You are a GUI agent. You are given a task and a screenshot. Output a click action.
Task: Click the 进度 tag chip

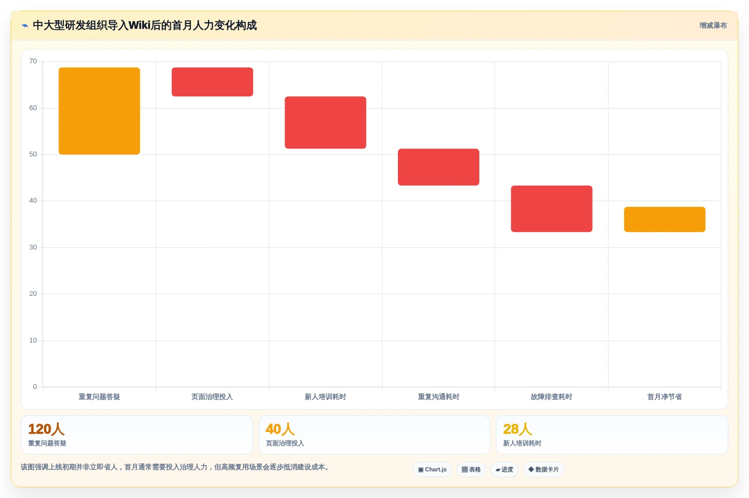click(504, 470)
